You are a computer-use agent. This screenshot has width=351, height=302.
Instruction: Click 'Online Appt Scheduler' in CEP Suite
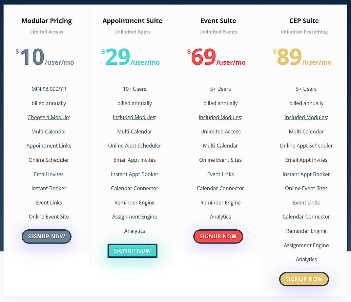coord(306,146)
